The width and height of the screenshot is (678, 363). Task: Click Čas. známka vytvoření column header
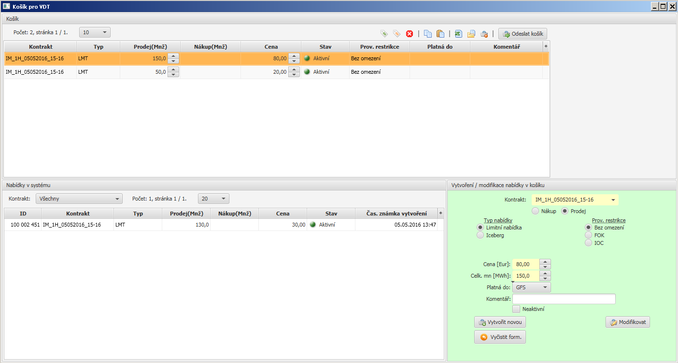point(396,214)
